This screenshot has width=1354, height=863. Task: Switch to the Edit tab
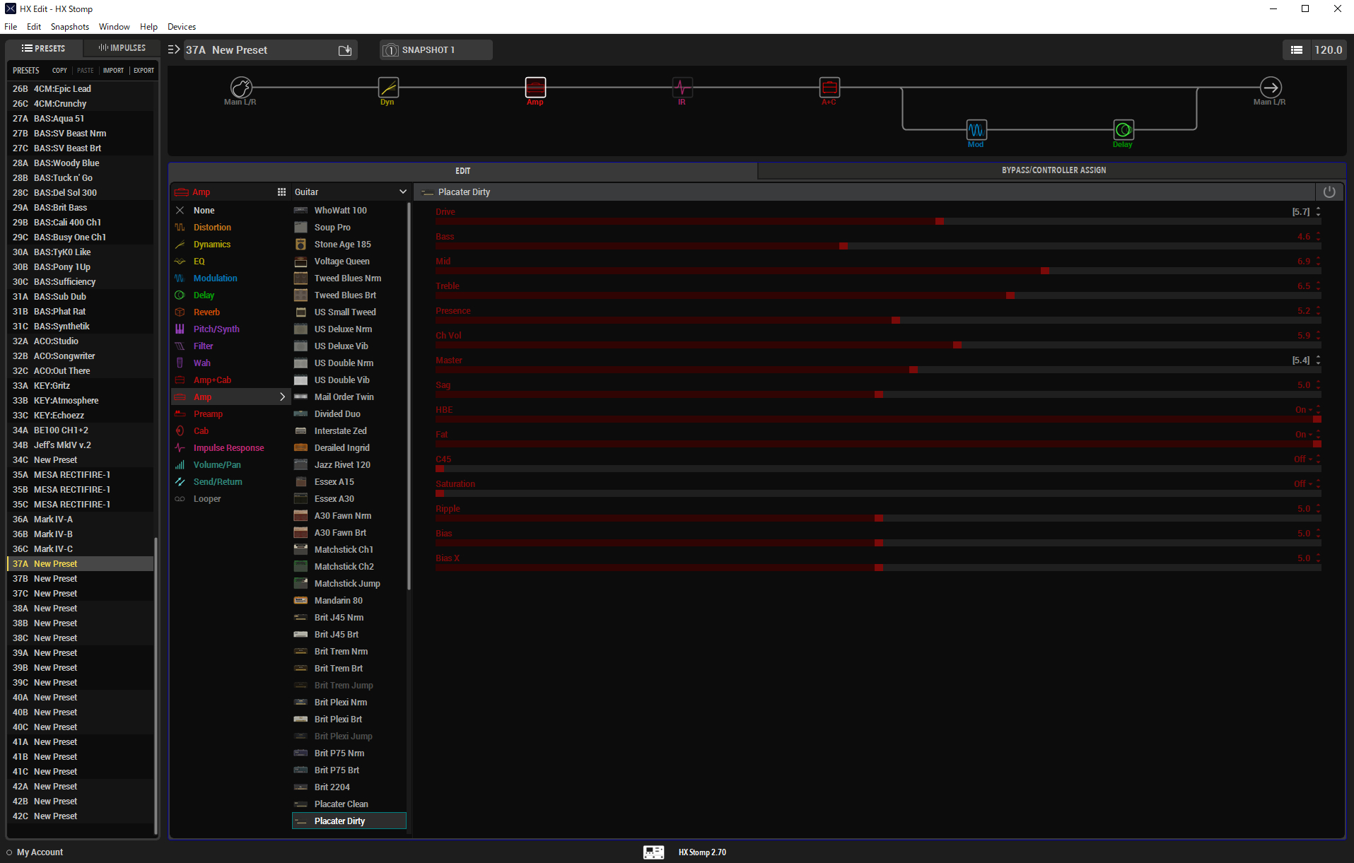(x=463, y=171)
